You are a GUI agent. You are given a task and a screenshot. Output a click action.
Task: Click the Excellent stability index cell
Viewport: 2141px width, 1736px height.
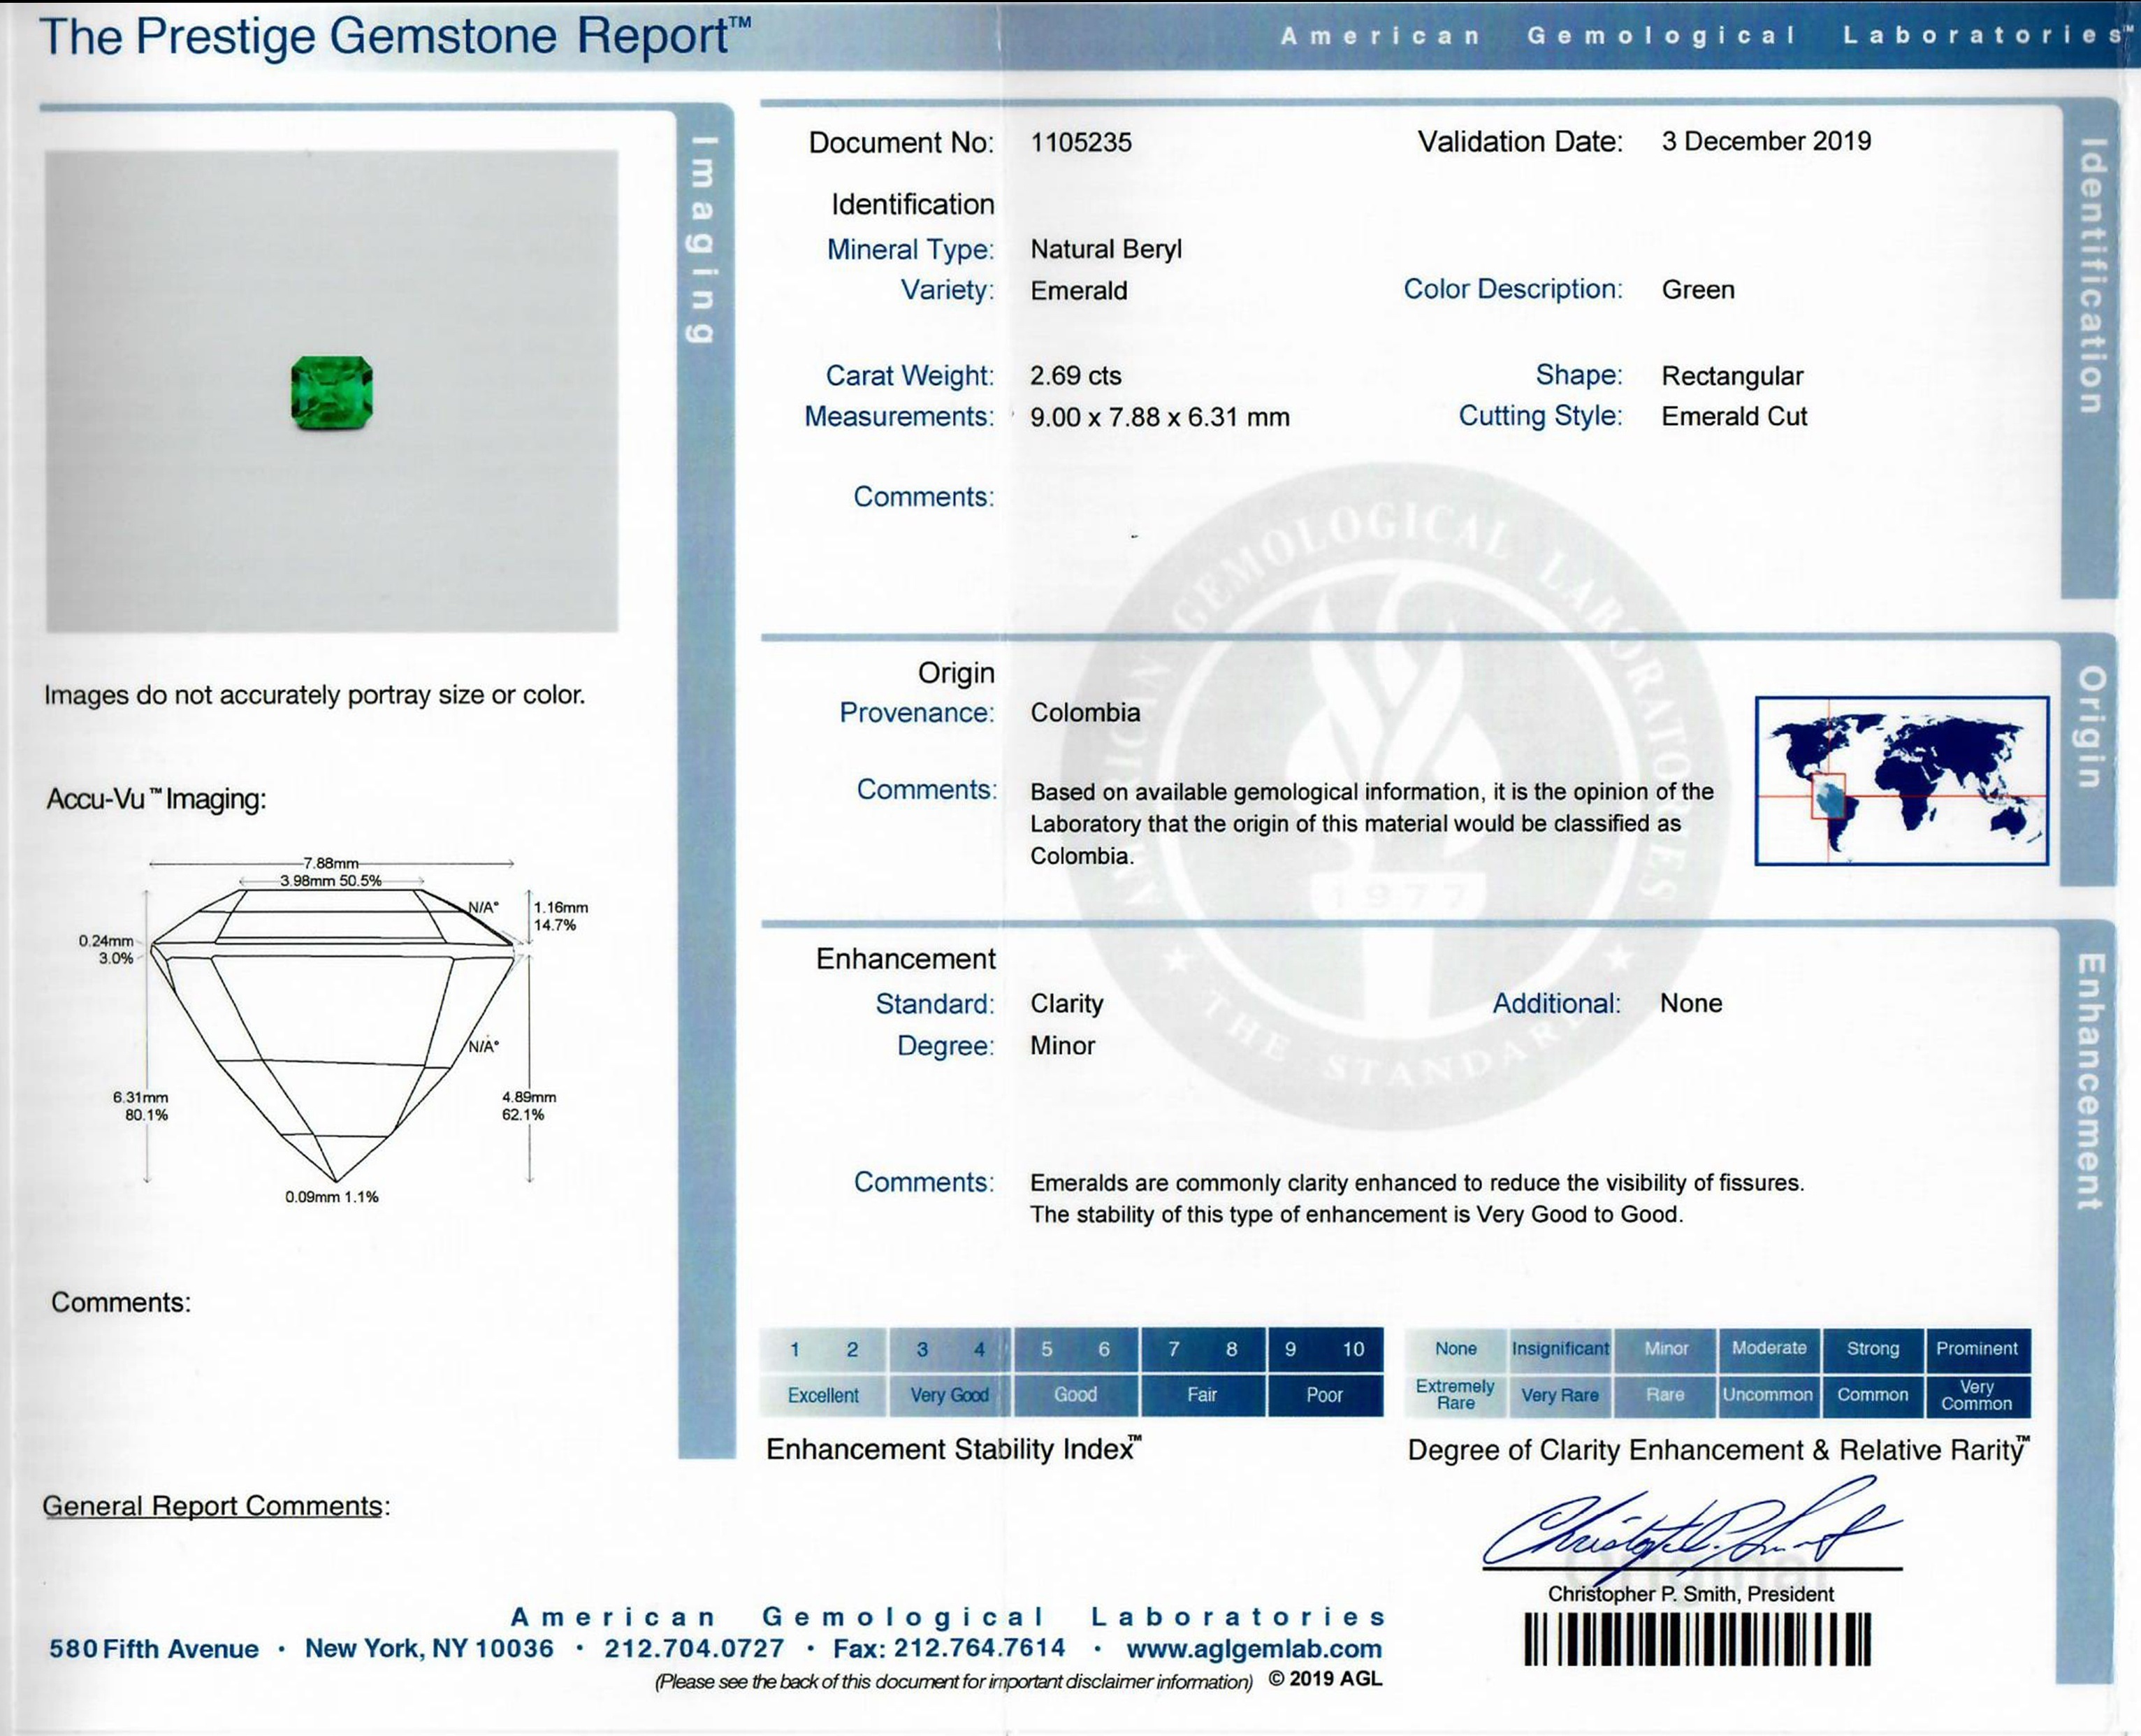click(x=823, y=1395)
